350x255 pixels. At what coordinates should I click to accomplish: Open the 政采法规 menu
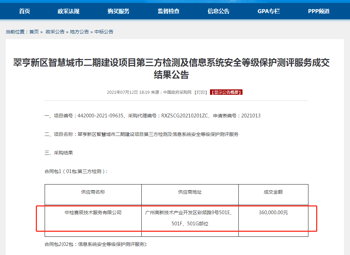tap(69, 11)
